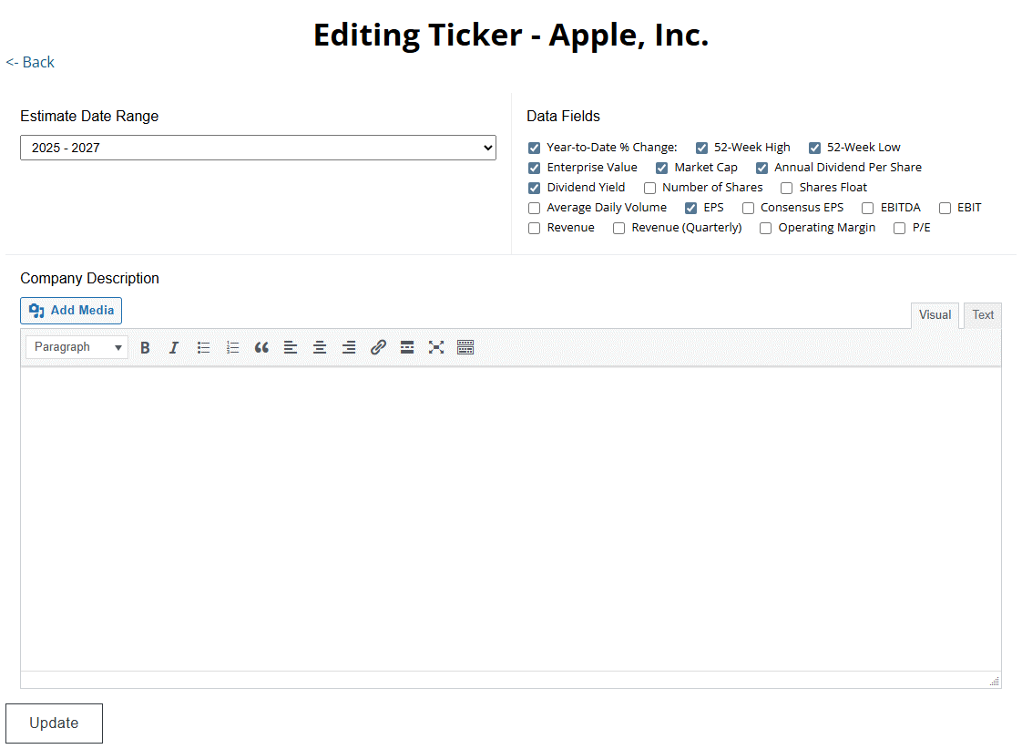Insert a numbered list
This screenshot has height=749, width=1022.
(232, 347)
